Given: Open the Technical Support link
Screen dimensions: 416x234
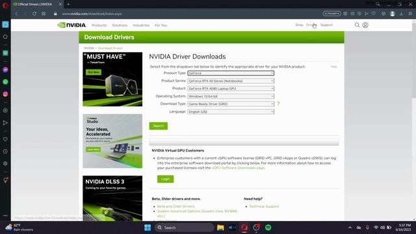Looking at the screenshot, I should [x=264, y=206].
